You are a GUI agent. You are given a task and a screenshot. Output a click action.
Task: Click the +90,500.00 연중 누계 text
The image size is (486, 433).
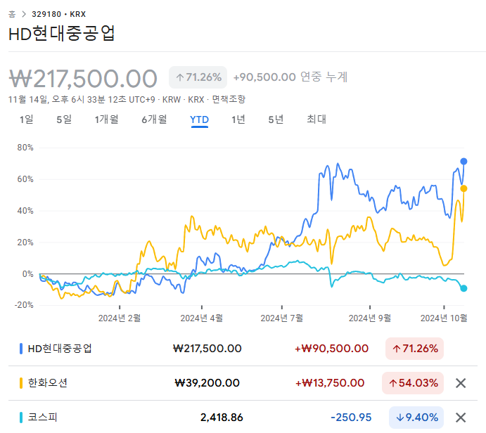coord(290,77)
